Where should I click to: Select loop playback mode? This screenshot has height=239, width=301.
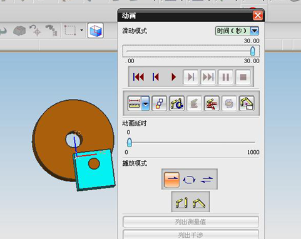coord(189,180)
